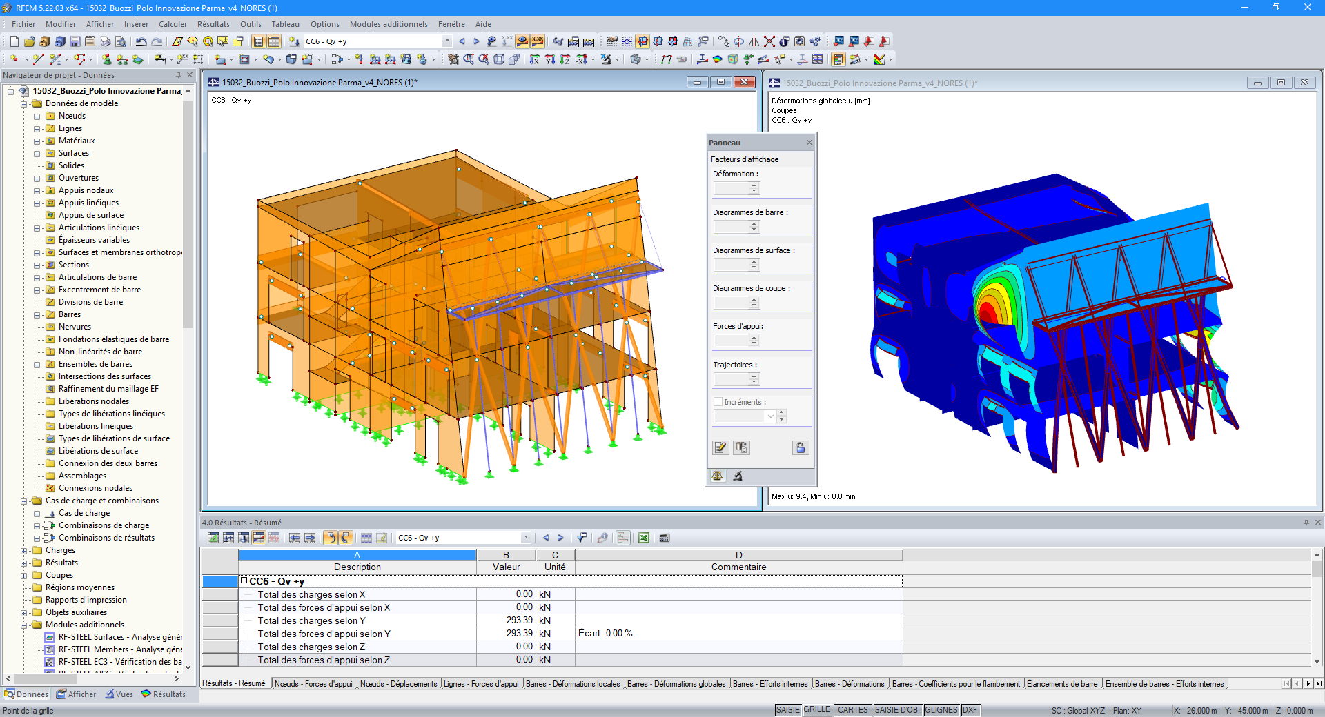Collapse the CC6 - Qv +y table group
This screenshot has width=1325, height=717.
244,580
